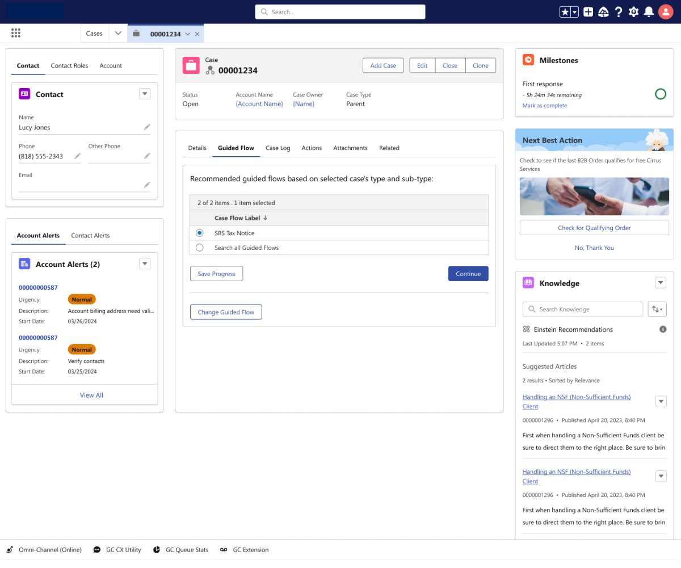Open the first NSF article actions dropdown
This screenshot has width=681, height=568.
(661, 402)
